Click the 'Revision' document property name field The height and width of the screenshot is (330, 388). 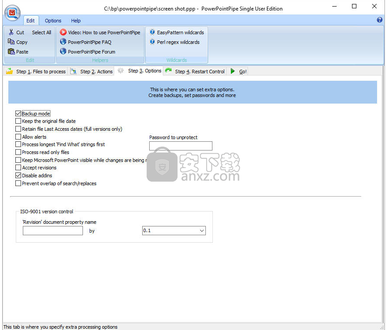point(53,230)
